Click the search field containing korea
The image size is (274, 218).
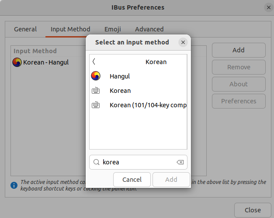pyautogui.click(x=138, y=162)
